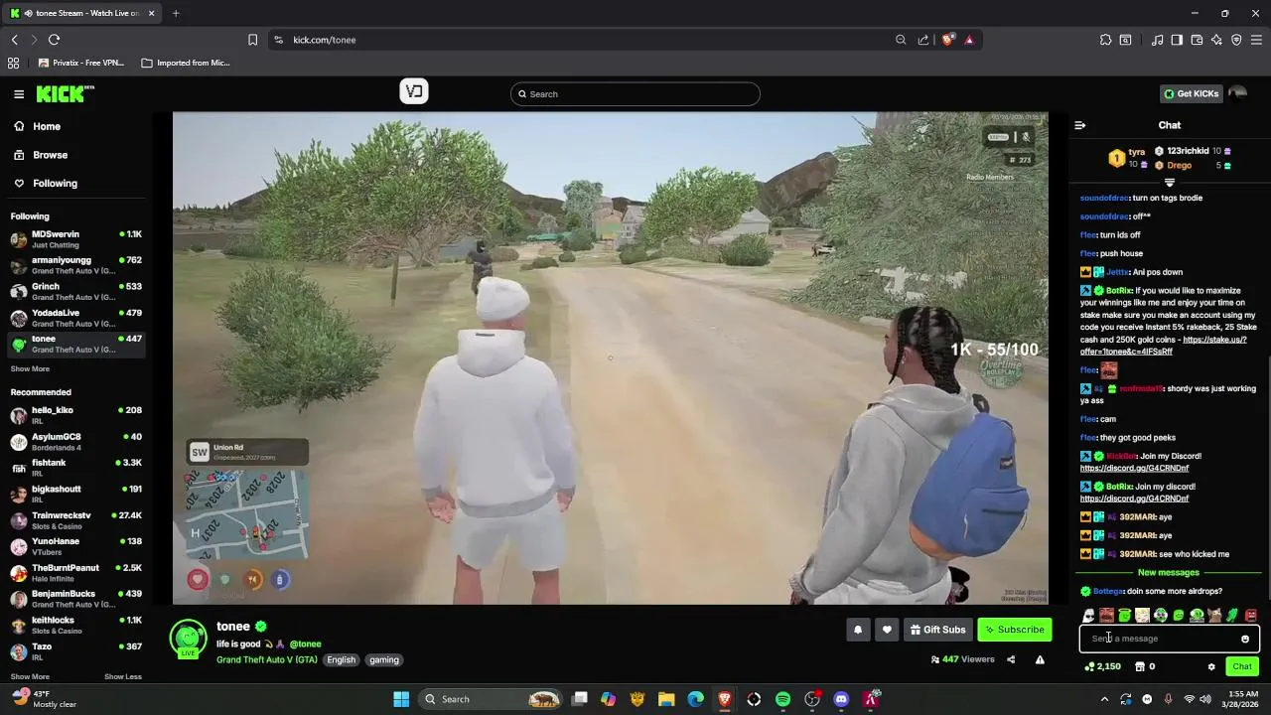
Task: Open Spotify from the taskbar
Action: [782, 699]
